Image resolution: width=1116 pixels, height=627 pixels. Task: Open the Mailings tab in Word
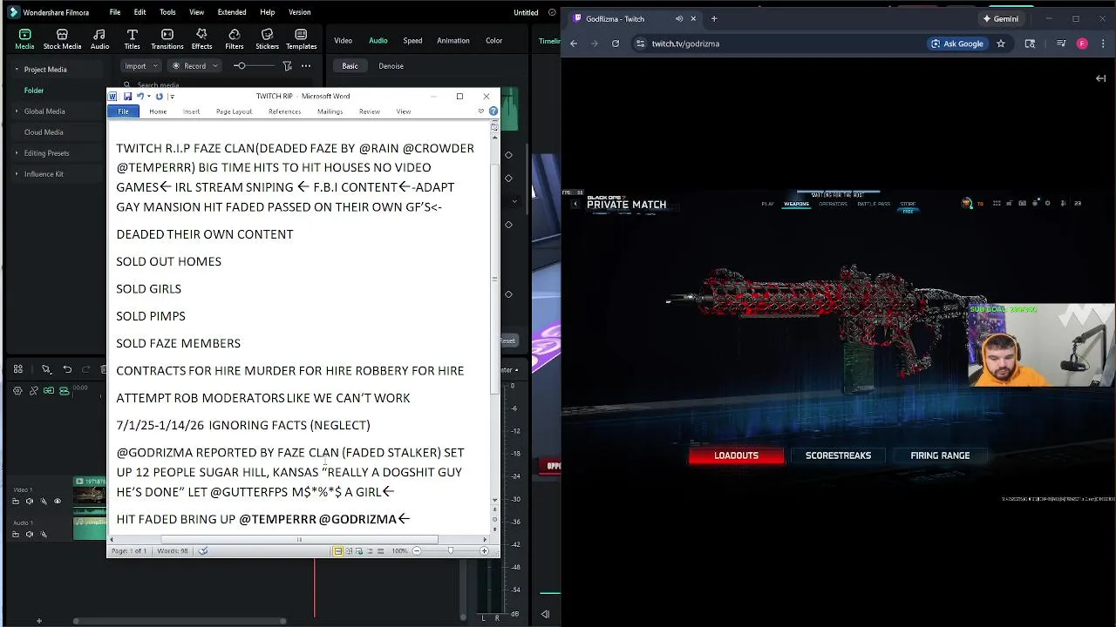point(330,111)
